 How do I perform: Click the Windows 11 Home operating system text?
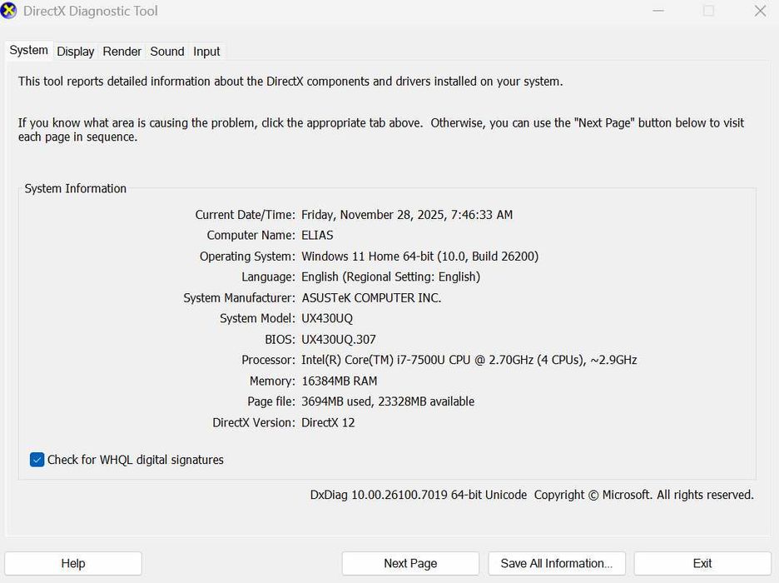[419, 257]
